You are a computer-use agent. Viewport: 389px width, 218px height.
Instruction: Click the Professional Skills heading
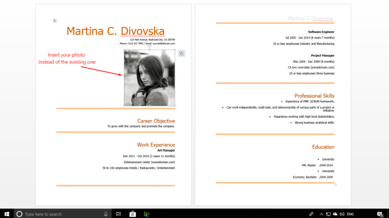[x=314, y=96]
